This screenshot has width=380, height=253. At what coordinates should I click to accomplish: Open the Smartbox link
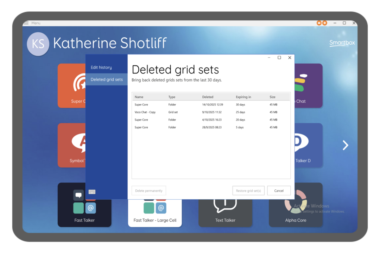click(x=342, y=43)
